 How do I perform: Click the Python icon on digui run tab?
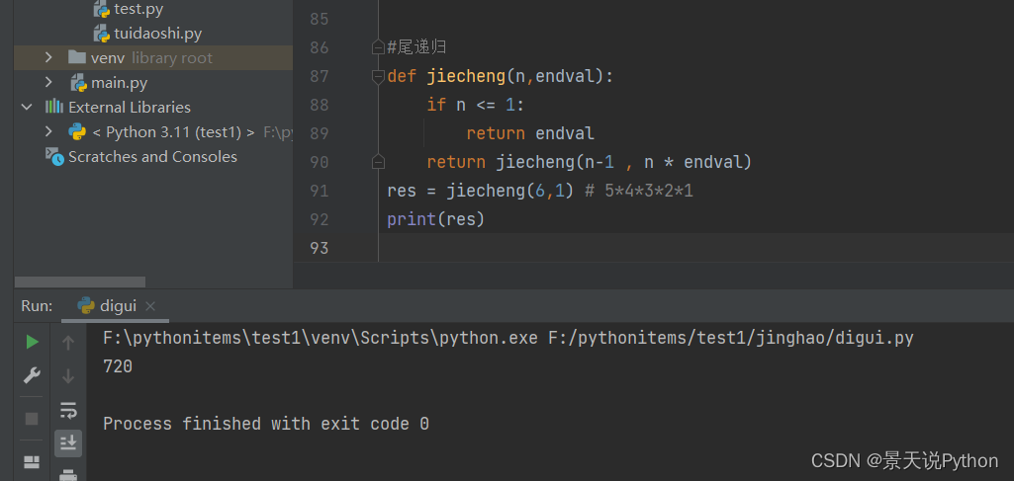point(85,306)
